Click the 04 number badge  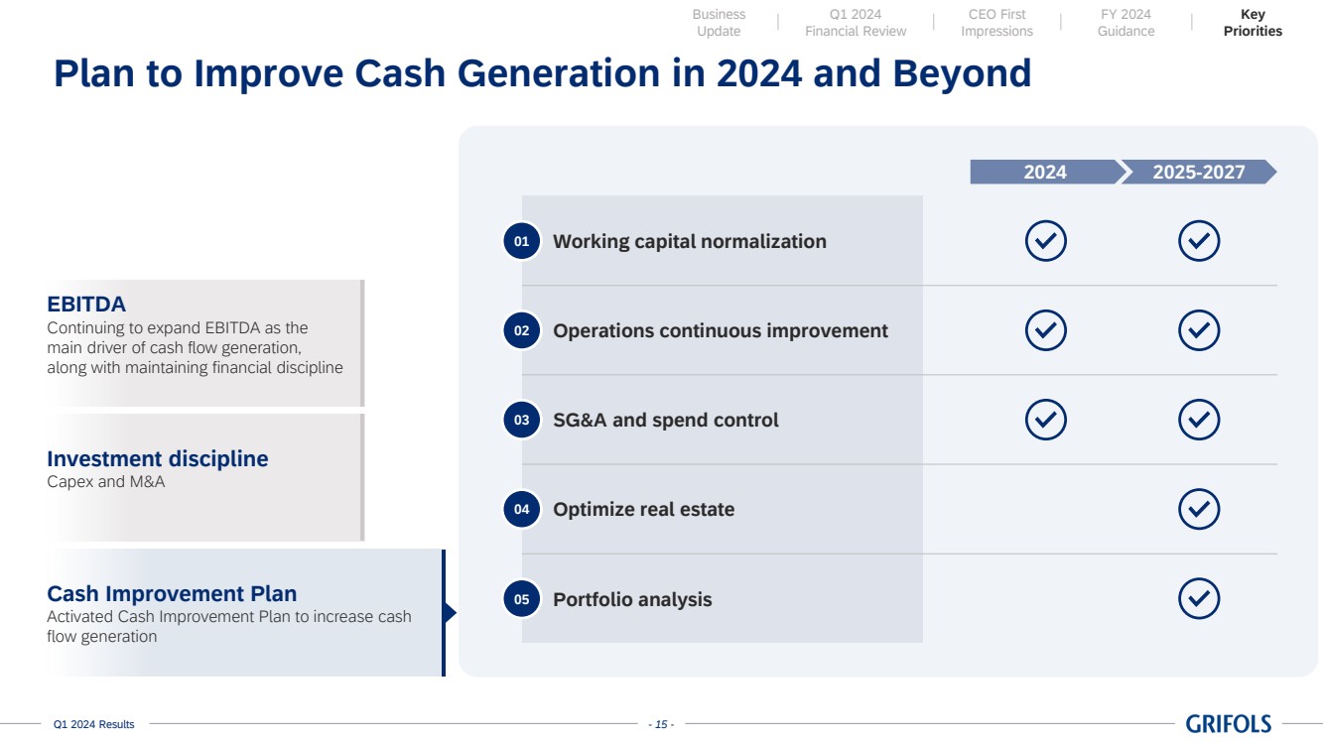(x=521, y=509)
